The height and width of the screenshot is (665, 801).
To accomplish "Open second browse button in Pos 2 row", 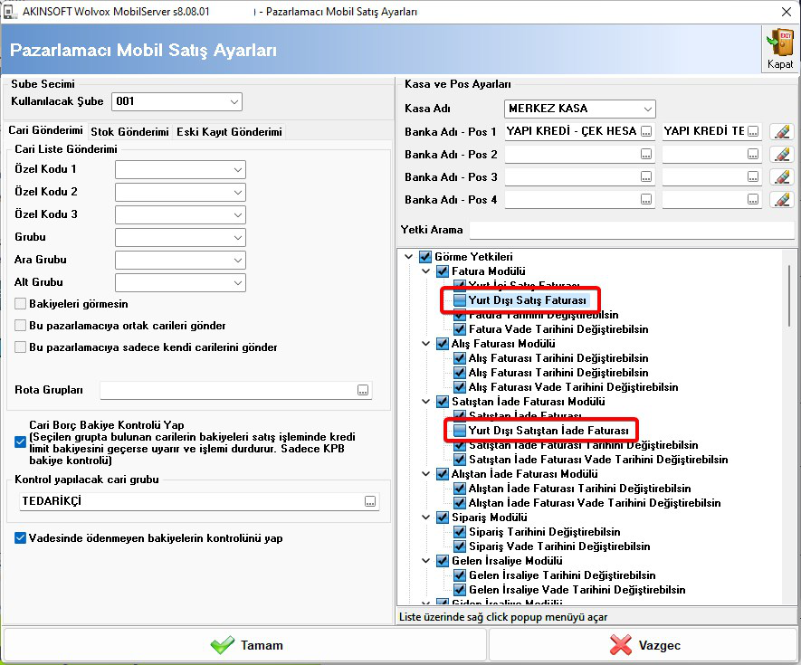I will 753,154.
